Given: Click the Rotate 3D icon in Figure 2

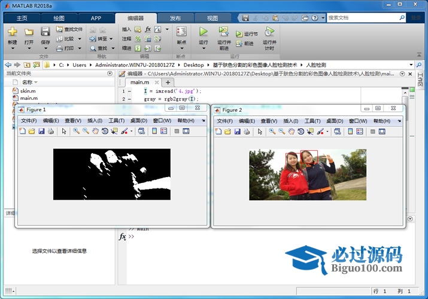Looking at the screenshot, I should pyautogui.click(x=300, y=131).
